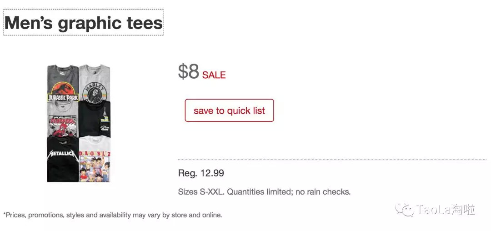Click the red SALE label
491x231 pixels.
(214, 75)
